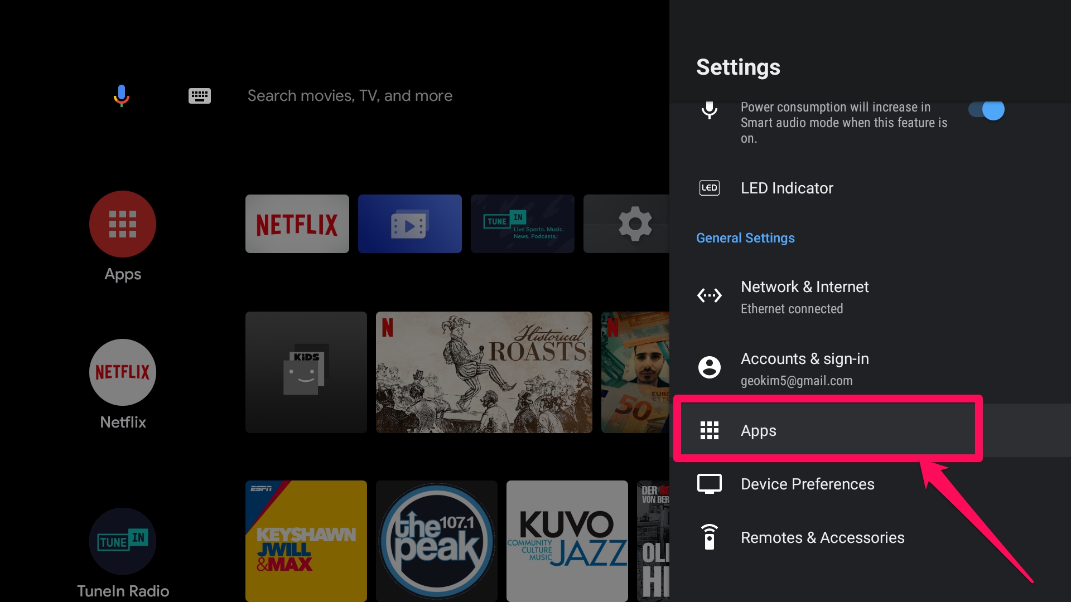
Task: Click the remote control icon
Action: (710, 537)
